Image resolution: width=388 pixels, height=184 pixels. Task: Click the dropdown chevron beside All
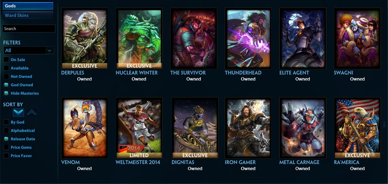(x=49, y=51)
